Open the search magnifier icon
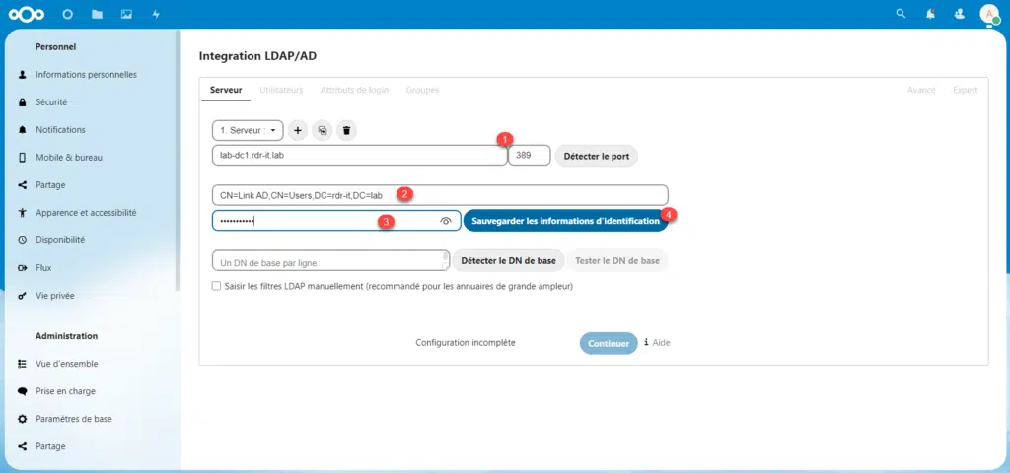 point(902,14)
